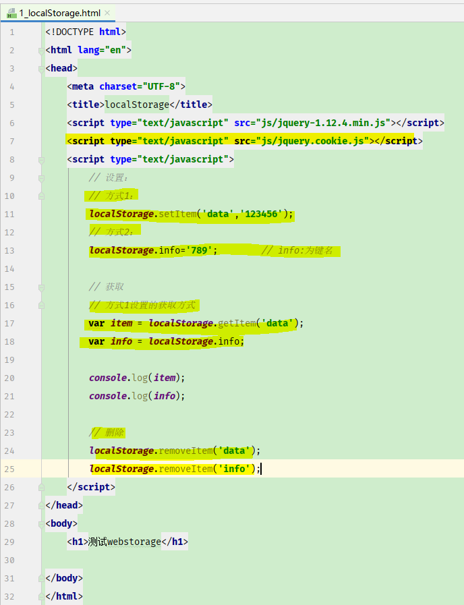The image size is (464, 605).
Task: Click the jquery-1.12.4.min.js src path
Action: pyautogui.click(x=323, y=123)
